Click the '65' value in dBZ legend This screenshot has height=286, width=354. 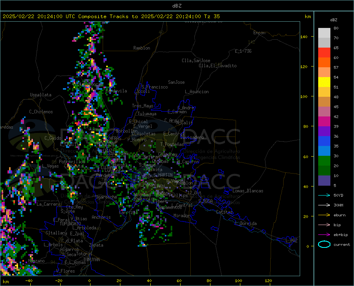point(336,48)
